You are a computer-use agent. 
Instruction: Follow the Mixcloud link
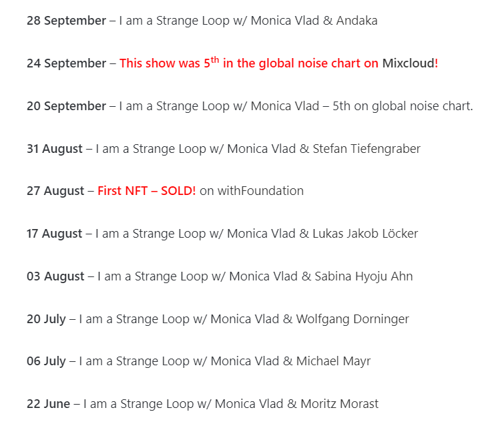(408, 63)
